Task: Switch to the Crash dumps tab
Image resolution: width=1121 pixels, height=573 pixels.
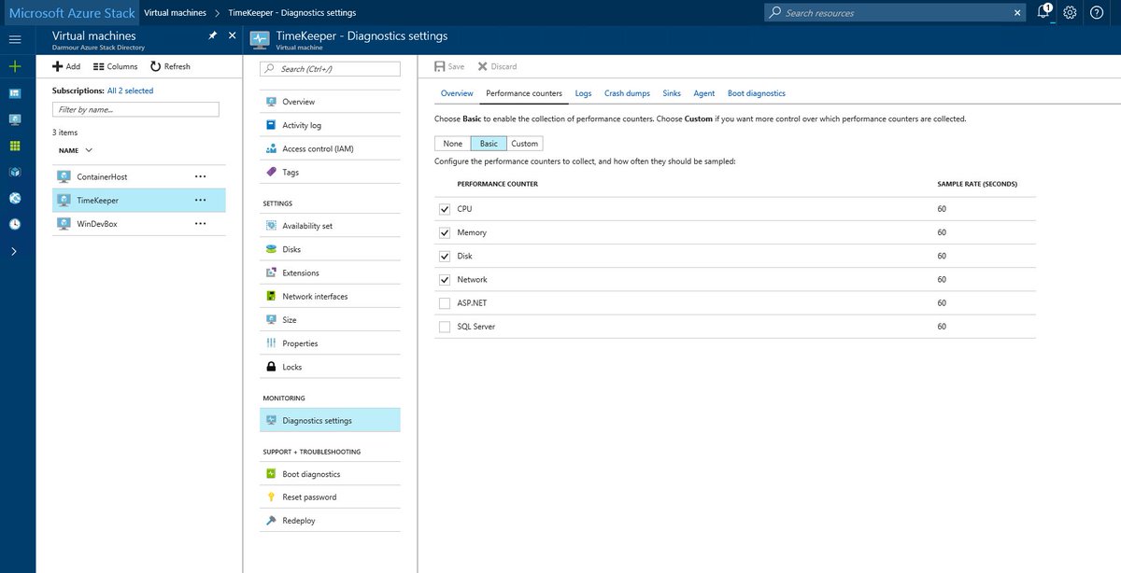Action: [627, 93]
